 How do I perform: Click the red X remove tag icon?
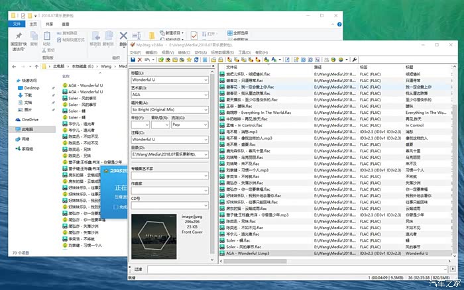140,60
